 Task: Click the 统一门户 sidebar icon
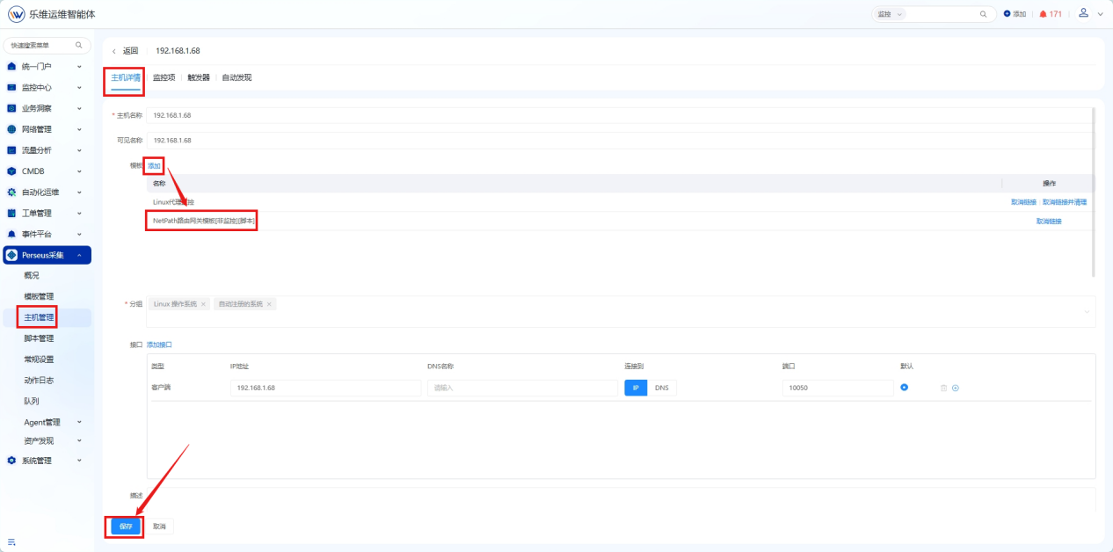(x=11, y=66)
